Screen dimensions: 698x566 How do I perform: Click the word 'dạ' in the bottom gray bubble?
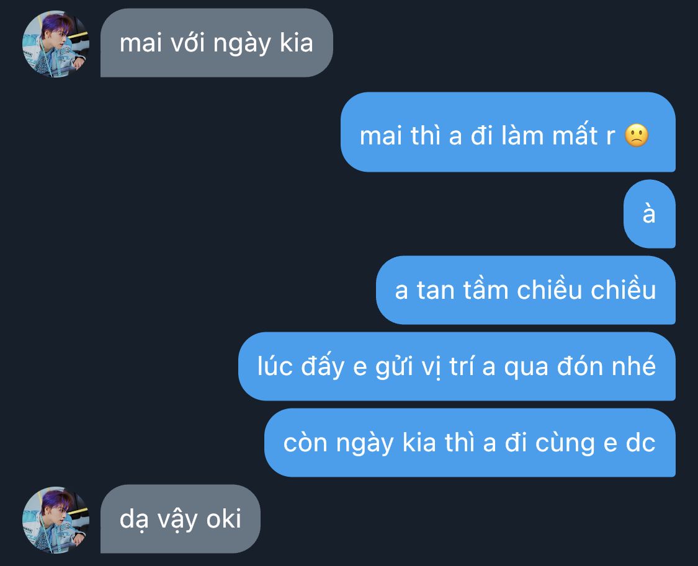pos(133,520)
